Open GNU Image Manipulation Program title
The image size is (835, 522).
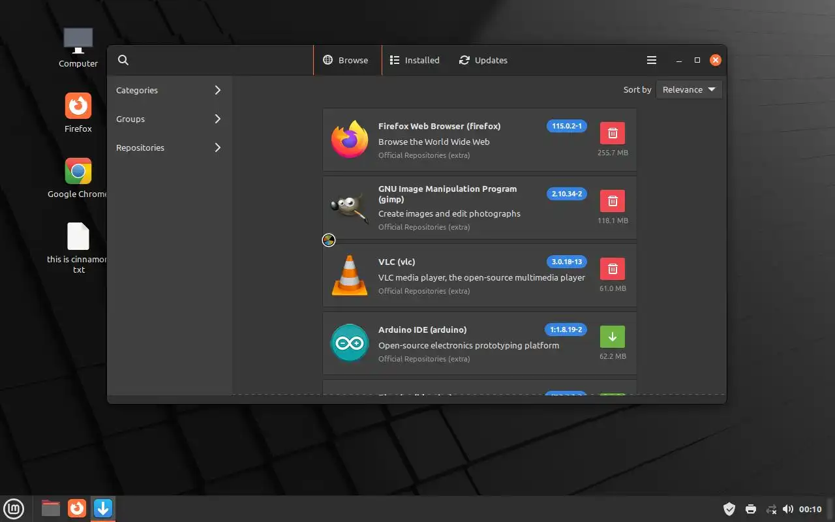tap(448, 194)
